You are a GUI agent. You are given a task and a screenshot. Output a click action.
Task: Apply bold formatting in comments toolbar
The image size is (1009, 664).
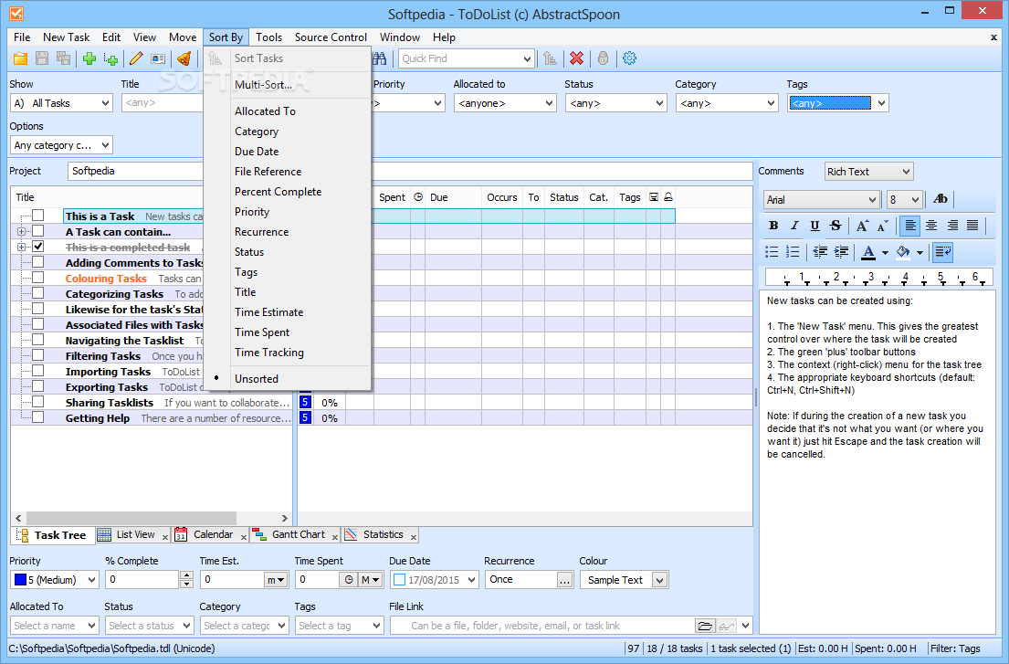tap(773, 226)
